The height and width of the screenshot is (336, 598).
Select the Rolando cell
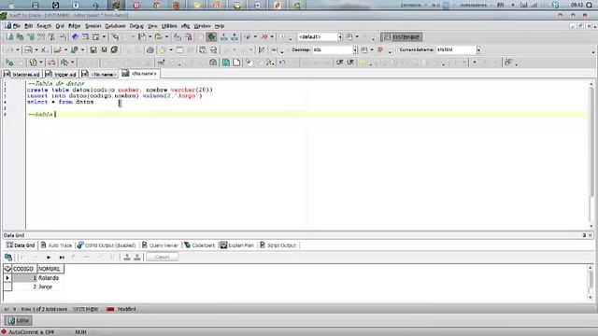pyautogui.click(x=50, y=278)
